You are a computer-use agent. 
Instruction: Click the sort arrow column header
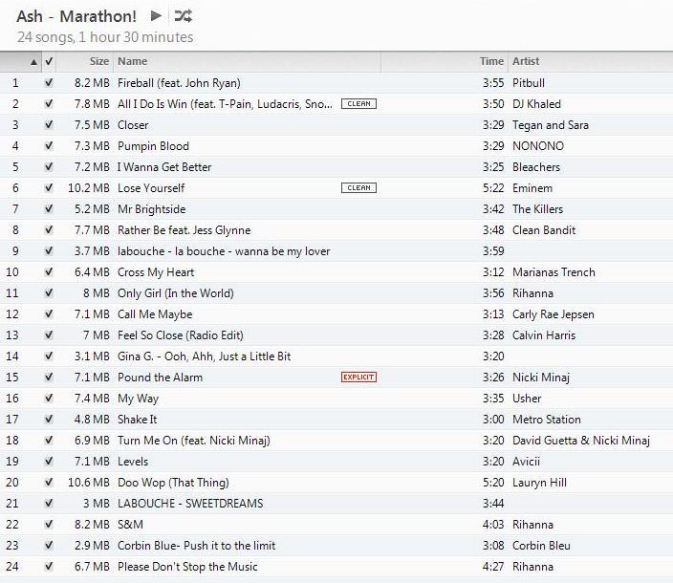coord(34,62)
